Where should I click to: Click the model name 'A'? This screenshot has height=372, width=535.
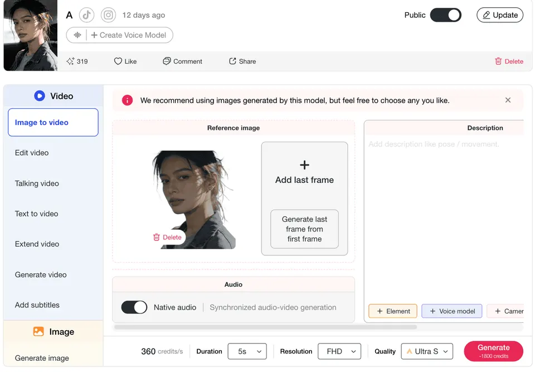[69, 15]
